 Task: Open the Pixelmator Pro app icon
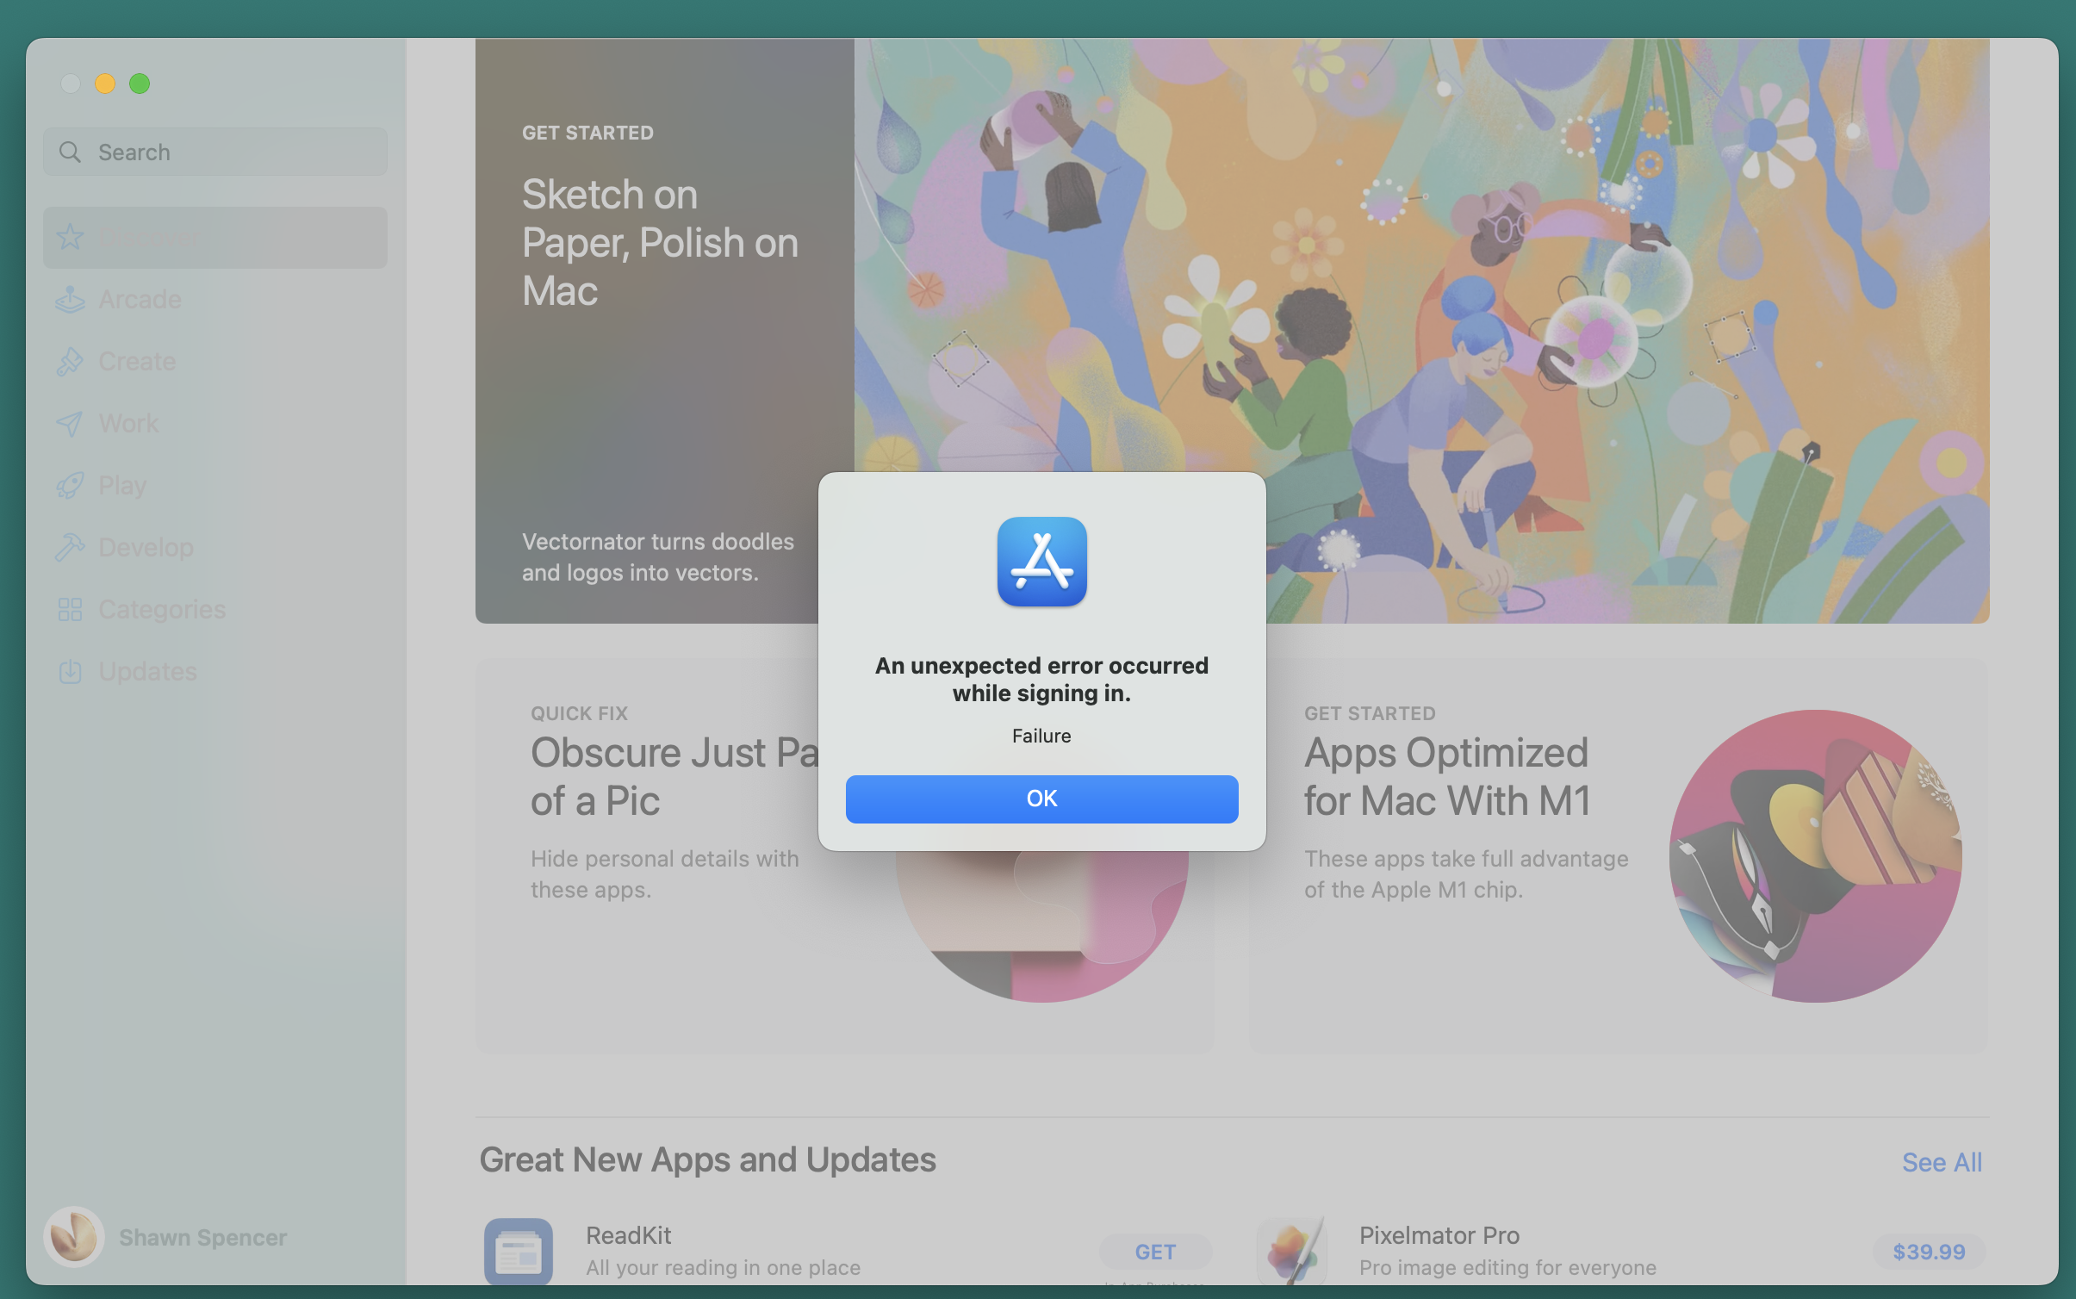[1291, 1252]
